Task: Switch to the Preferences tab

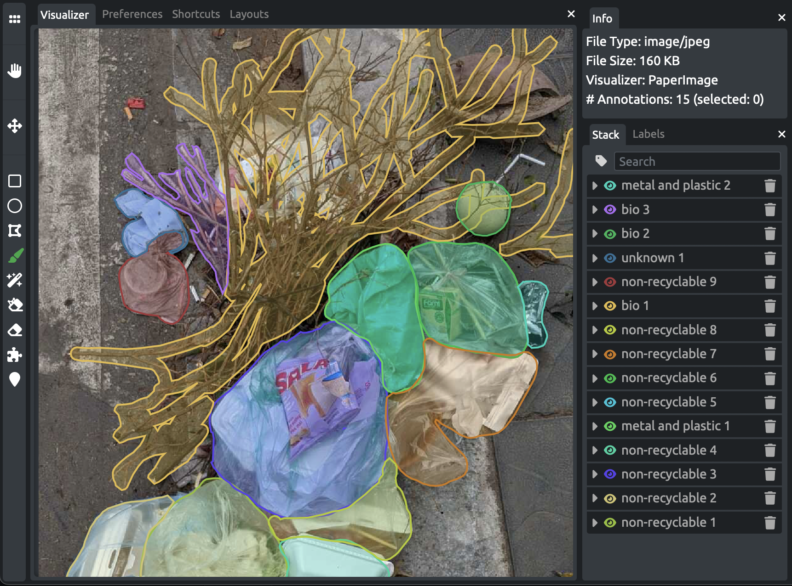Action: (x=132, y=14)
